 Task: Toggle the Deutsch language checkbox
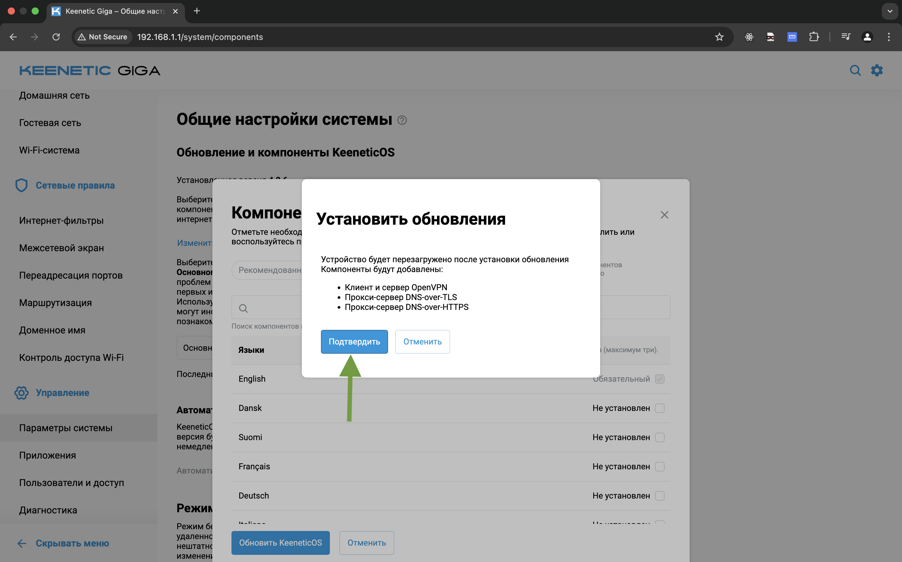659,496
